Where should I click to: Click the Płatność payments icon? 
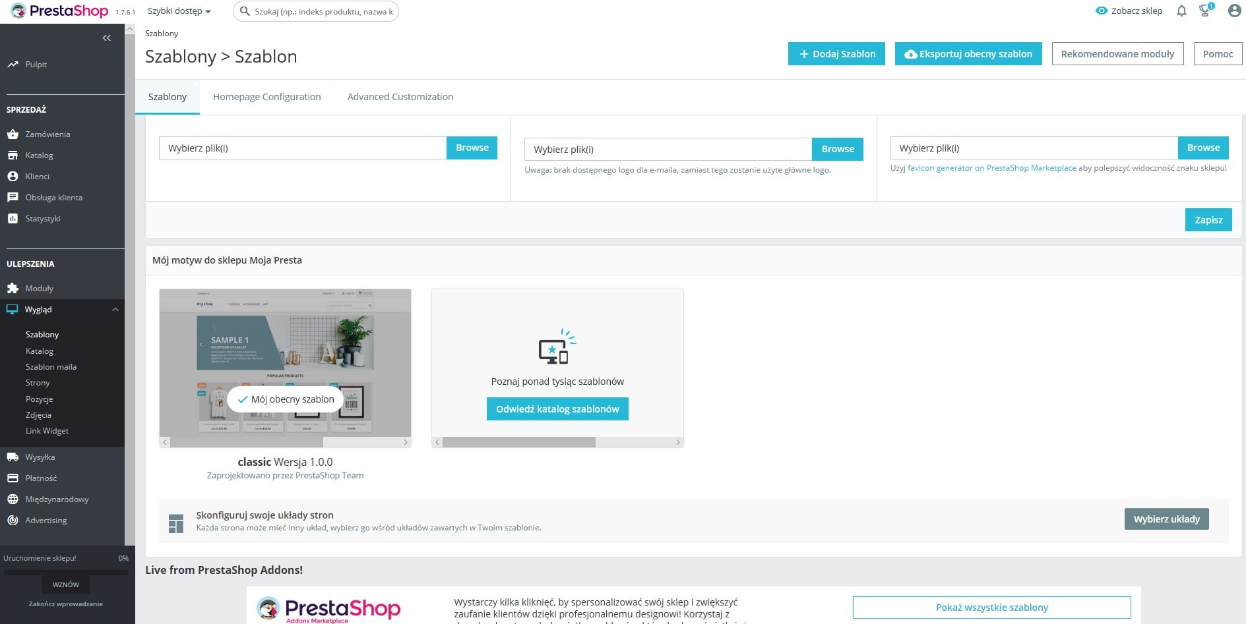[13, 478]
